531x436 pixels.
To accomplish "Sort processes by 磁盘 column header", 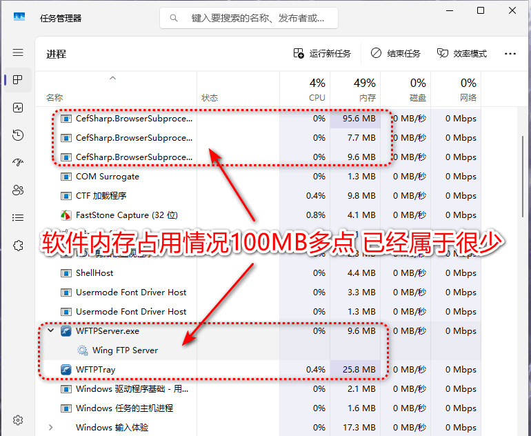I will click(x=405, y=90).
